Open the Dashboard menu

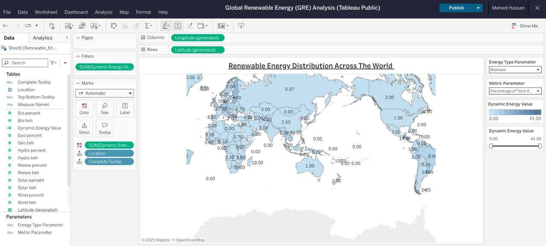click(76, 12)
